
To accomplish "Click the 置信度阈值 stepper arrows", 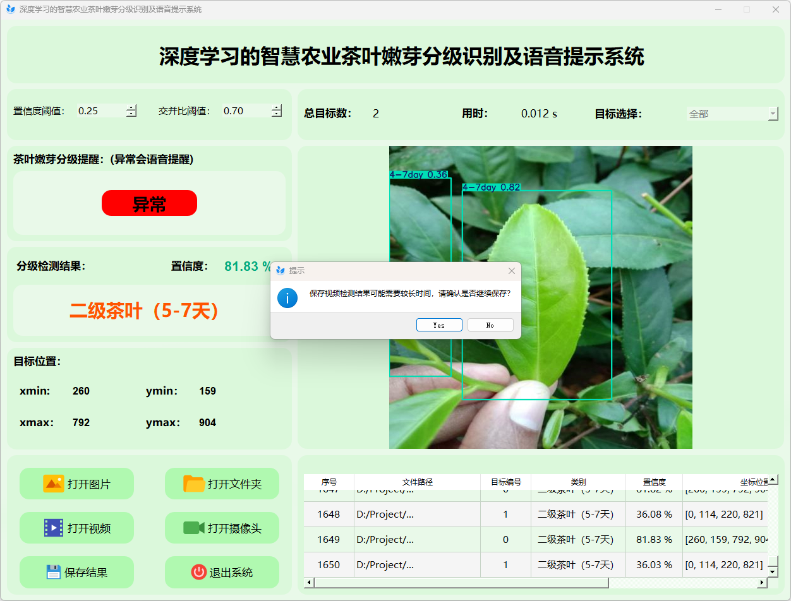I will [131, 110].
